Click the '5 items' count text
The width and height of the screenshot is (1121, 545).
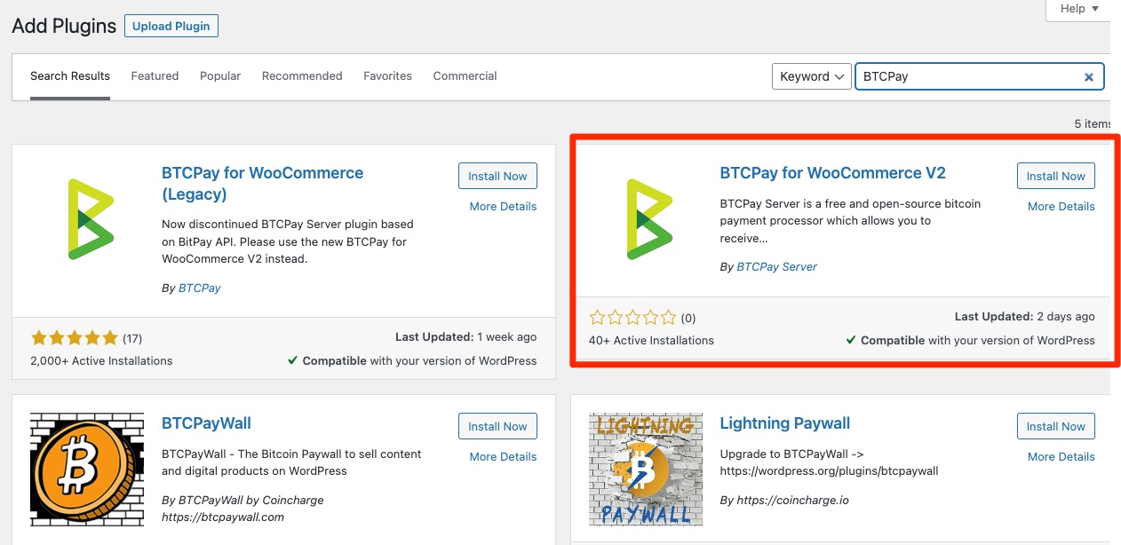coord(1092,124)
